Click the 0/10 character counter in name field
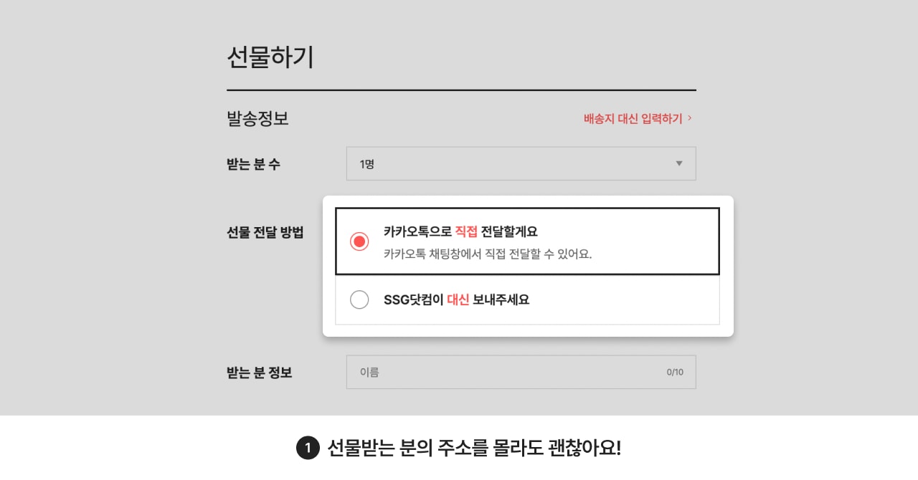The image size is (918, 480). (x=675, y=372)
